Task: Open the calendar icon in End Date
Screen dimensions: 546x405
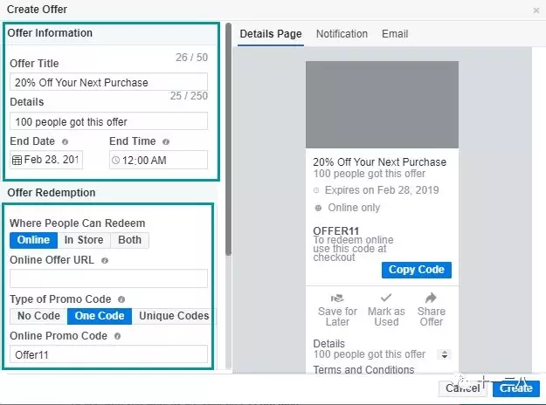Action: (x=17, y=160)
